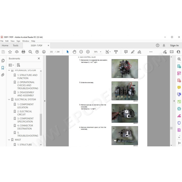Open the bookmark options menu dropdown
The image size is (182, 182).
tap(11, 65)
